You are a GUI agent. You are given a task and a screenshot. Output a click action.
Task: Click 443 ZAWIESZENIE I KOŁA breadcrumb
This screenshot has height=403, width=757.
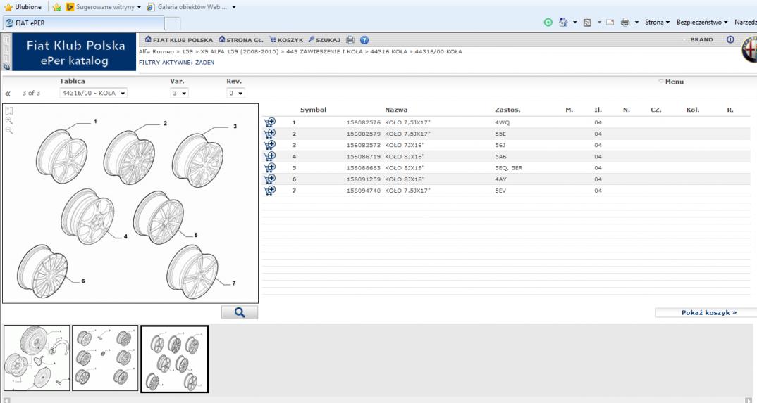(324, 51)
